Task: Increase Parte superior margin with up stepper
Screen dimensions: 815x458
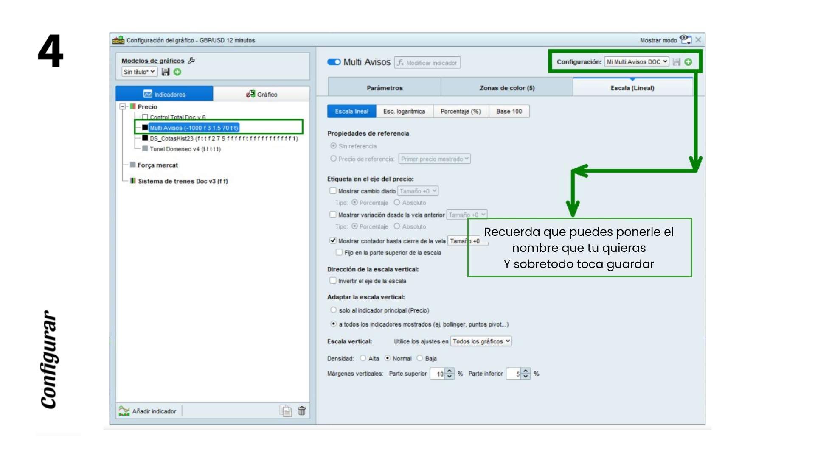Action: (x=450, y=371)
